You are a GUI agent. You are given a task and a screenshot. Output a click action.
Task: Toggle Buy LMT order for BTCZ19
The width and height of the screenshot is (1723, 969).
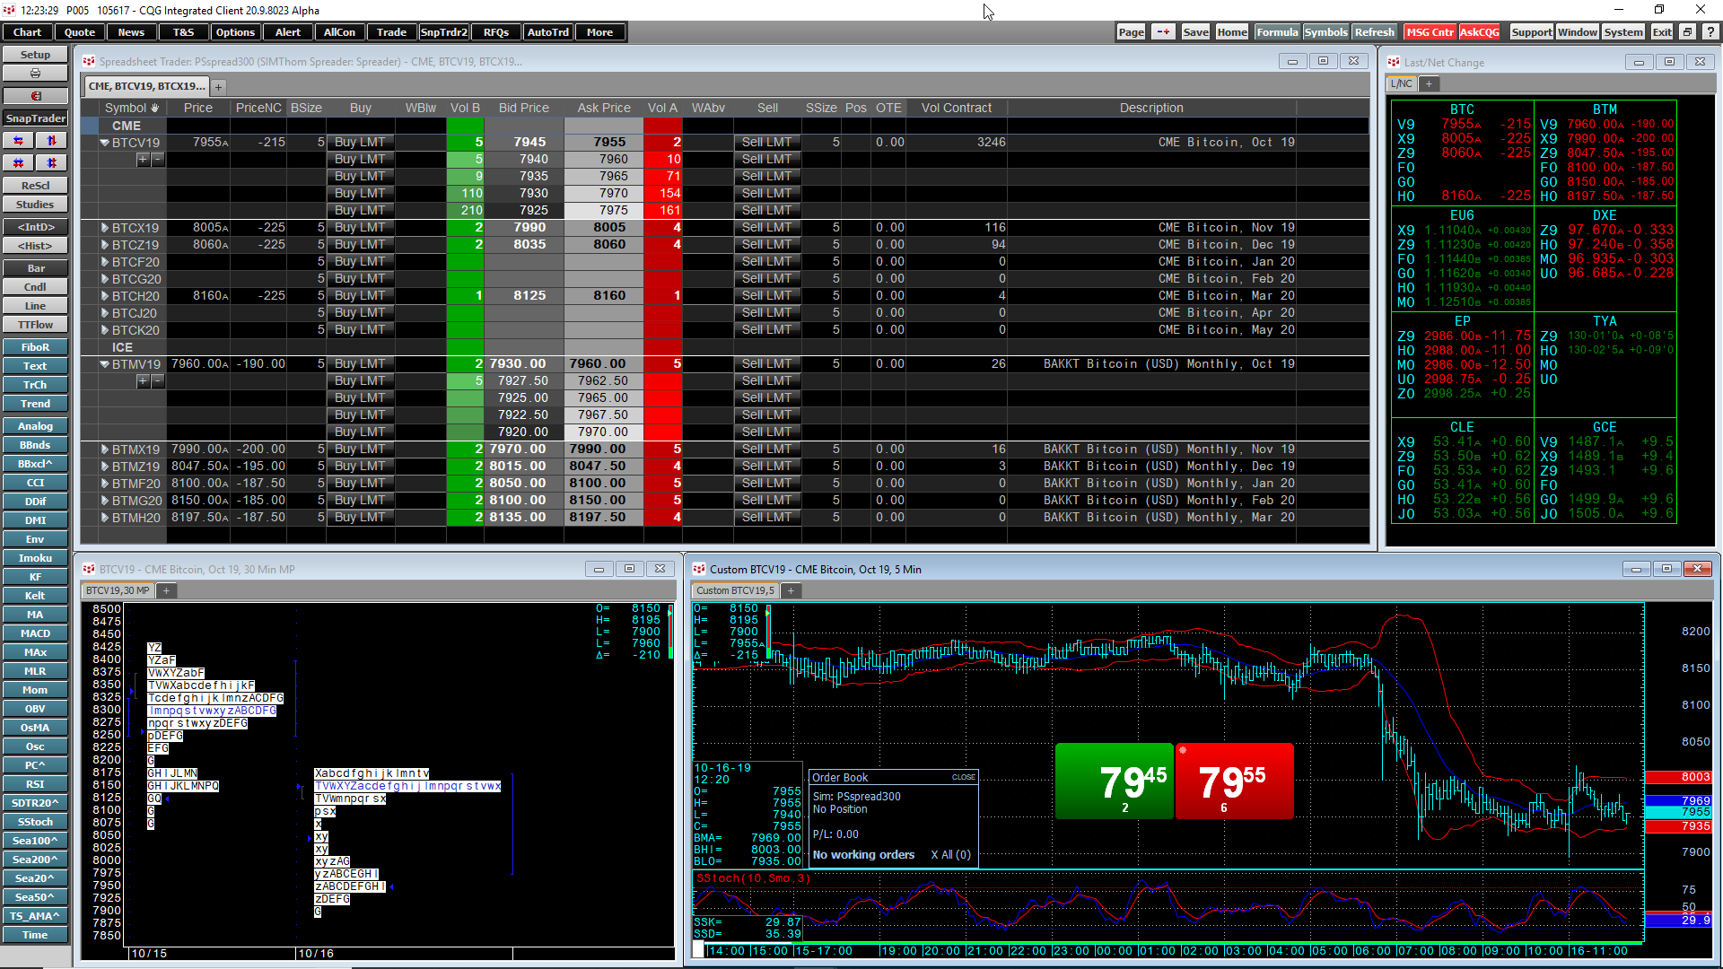[360, 244]
